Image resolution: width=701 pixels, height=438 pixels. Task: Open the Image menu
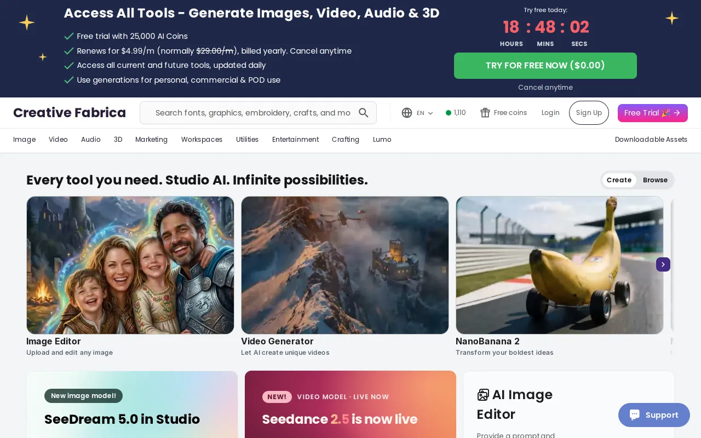click(24, 140)
